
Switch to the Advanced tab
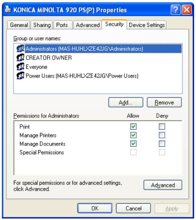point(88,25)
